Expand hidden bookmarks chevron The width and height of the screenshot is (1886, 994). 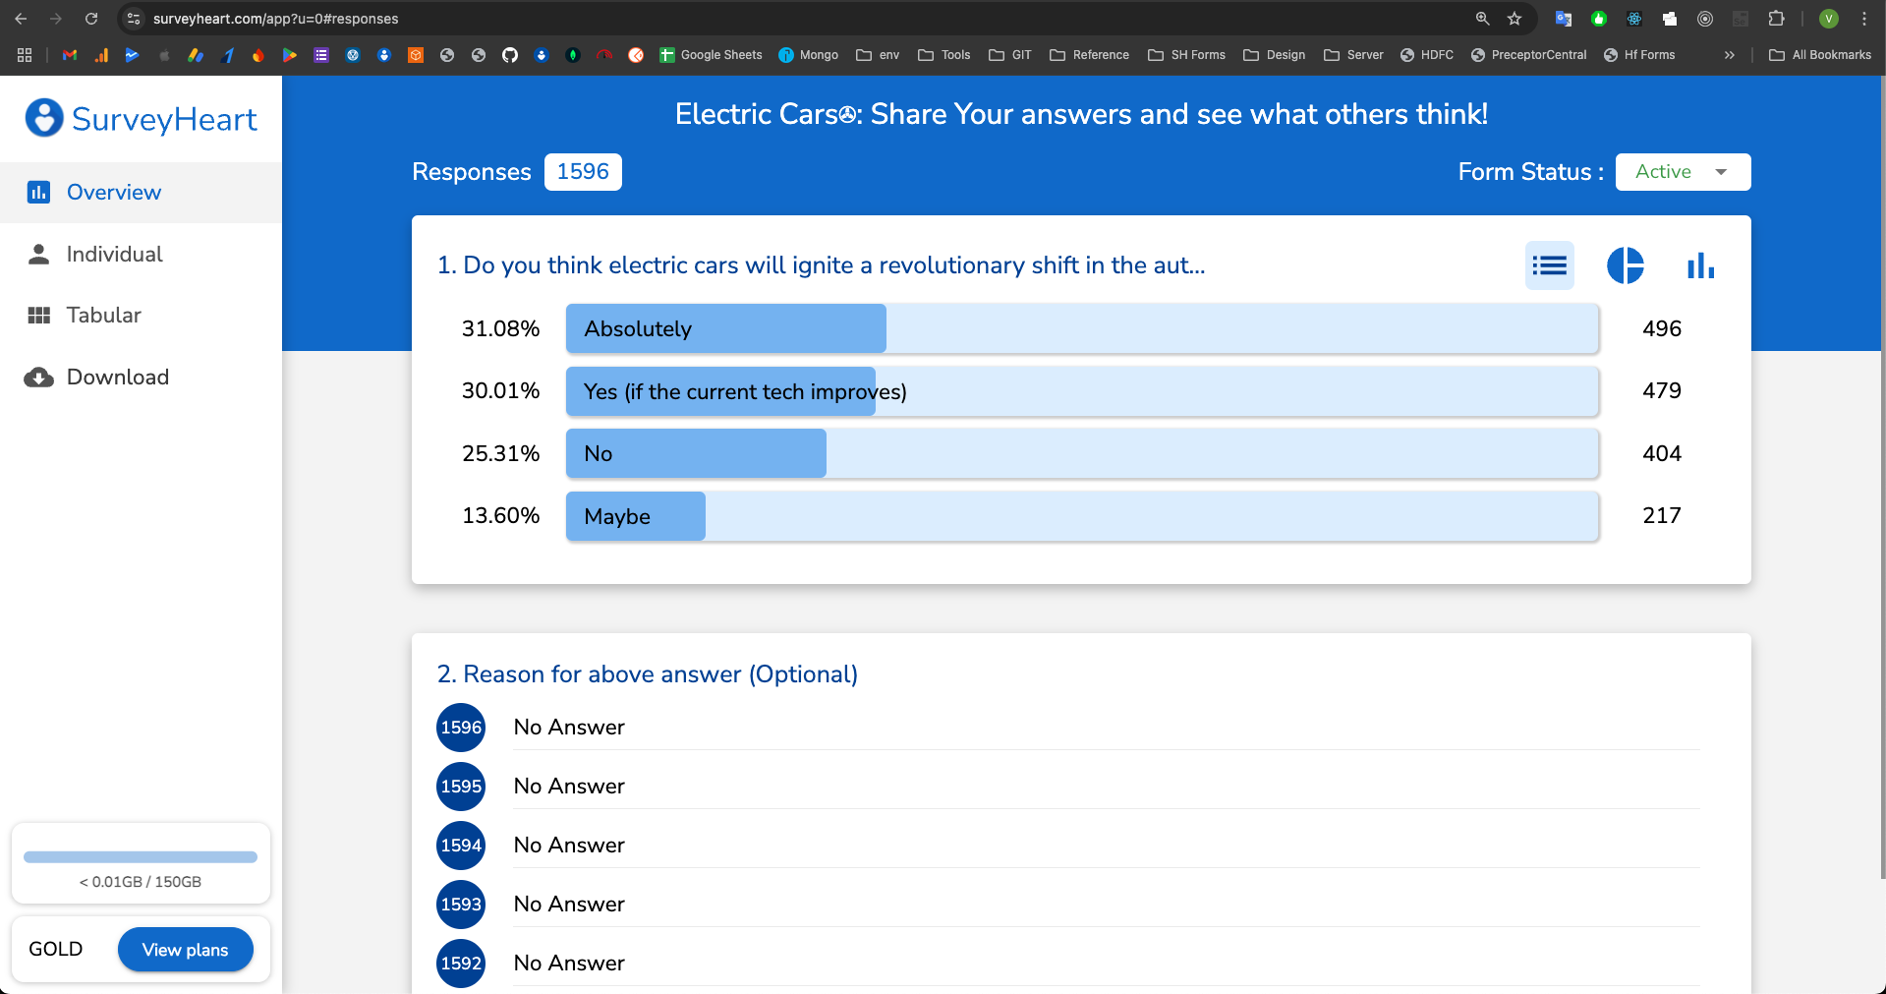(x=1730, y=55)
